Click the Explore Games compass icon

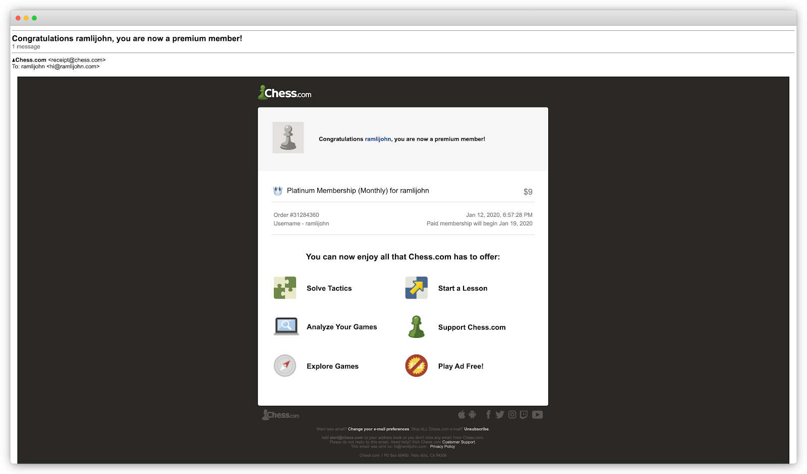tap(285, 366)
